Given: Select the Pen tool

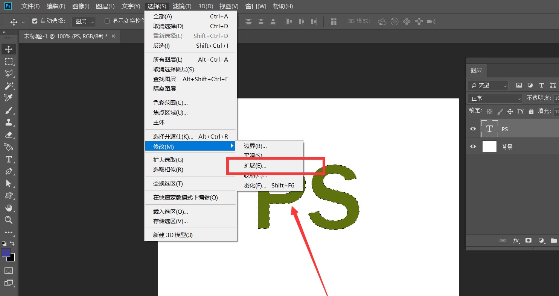Looking at the screenshot, I should point(9,171).
